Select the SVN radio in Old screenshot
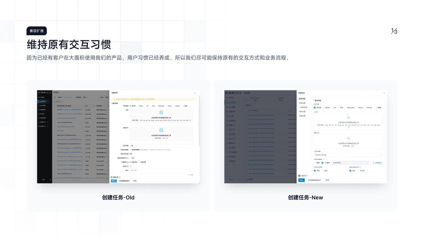 [x=150, y=106]
